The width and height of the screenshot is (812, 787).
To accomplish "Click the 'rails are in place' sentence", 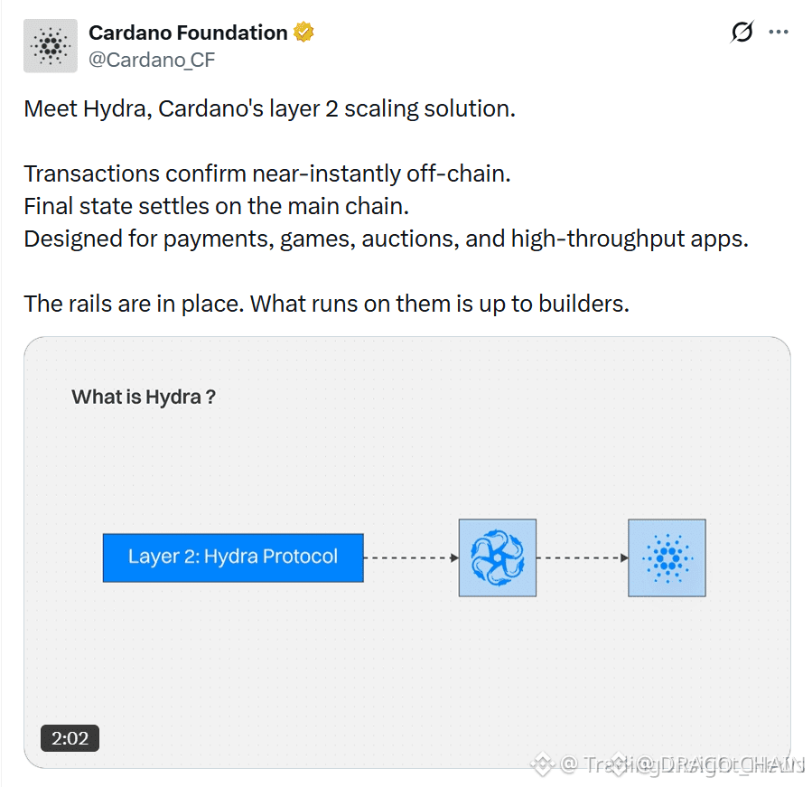I will coord(327,304).
